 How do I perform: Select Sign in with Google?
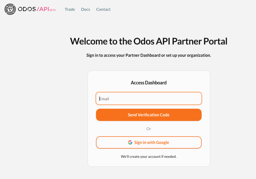pos(149,142)
